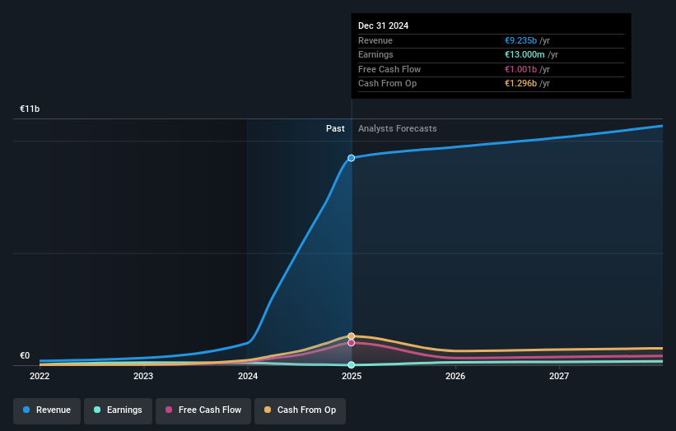This screenshot has height=431, width=676.
Task: Toggle the Cash From Op legend button
Action: pos(300,410)
